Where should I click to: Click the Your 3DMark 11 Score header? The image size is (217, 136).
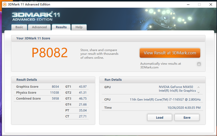[108, 38]
